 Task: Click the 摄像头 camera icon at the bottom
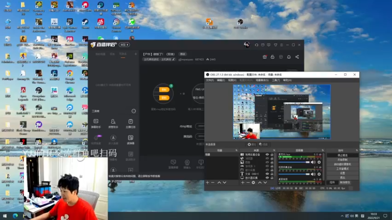pos(187,164)
